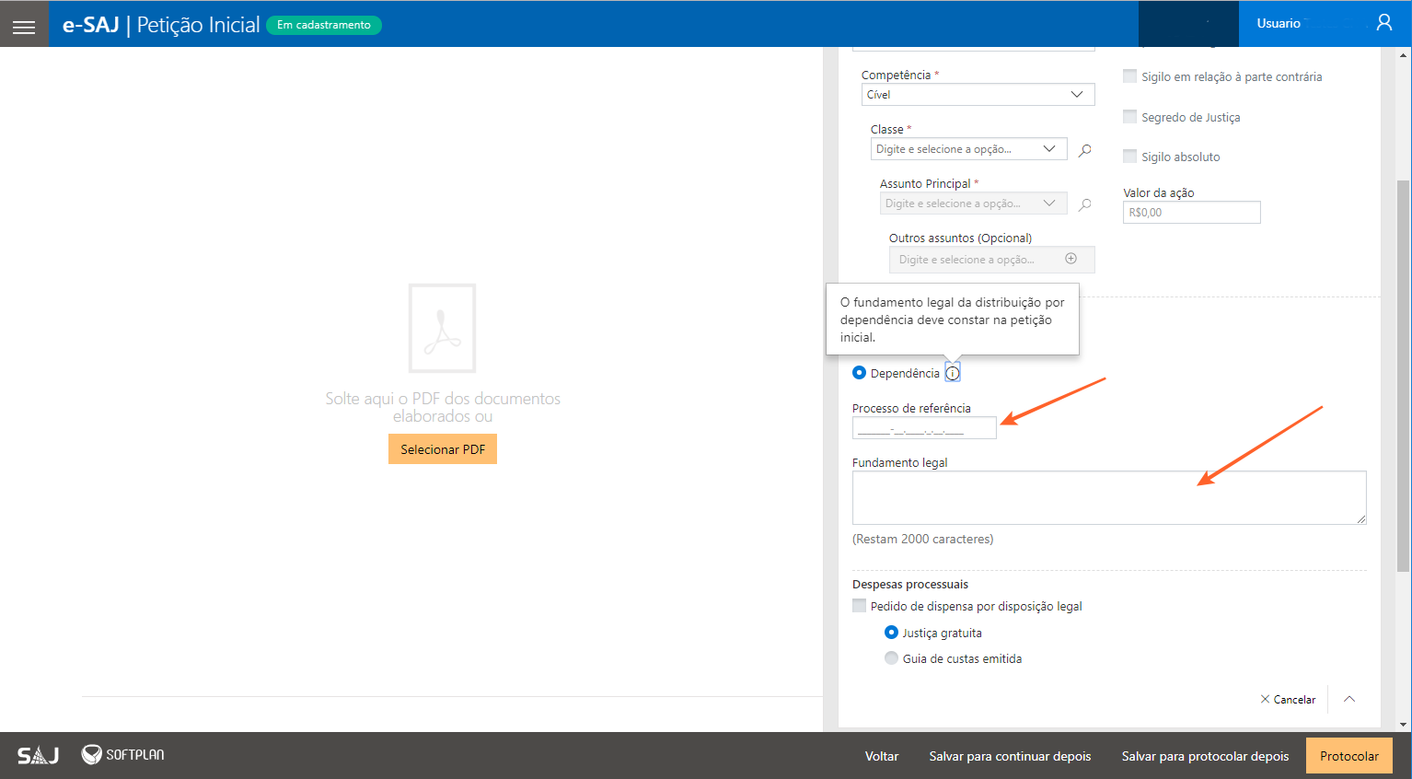Click Voltar in the bottom bar
Screen dimensions: 1412x779
[881, 756]
